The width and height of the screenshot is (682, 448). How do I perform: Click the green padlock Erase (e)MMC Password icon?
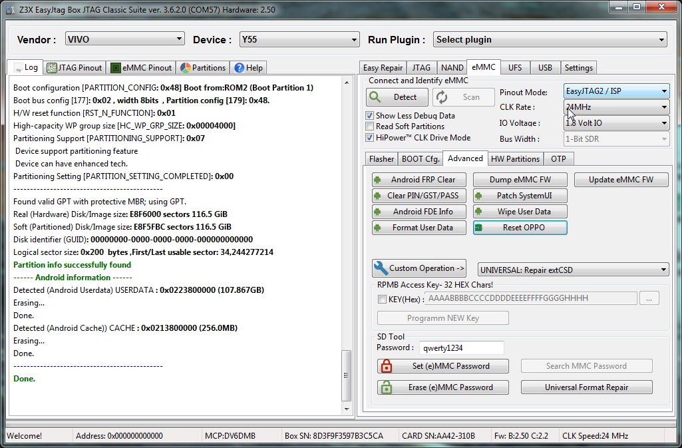(x=385, y=387)
